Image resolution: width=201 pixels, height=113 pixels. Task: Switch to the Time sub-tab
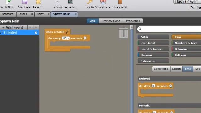coord(188,69)
